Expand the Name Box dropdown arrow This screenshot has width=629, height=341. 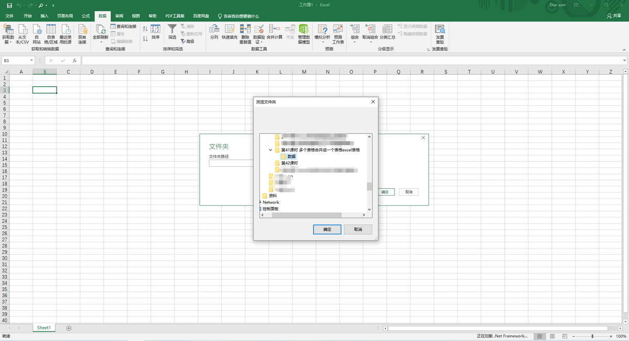tap(32, 61)
